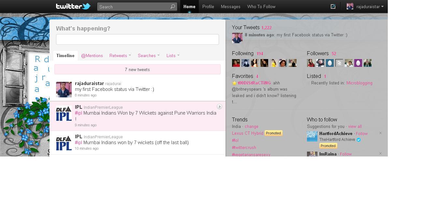Viewport: 423px width, 199px height.
Task: Open the Favorites count 4
Action: click(257, 77)
